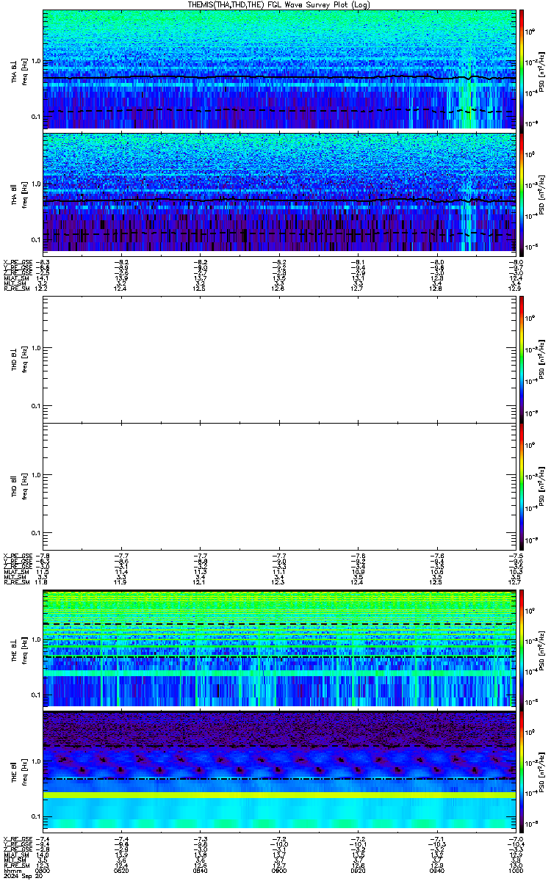Click the 'X_RE_GSE' row label under THA panels
The image size is (551, 881).
17,262
